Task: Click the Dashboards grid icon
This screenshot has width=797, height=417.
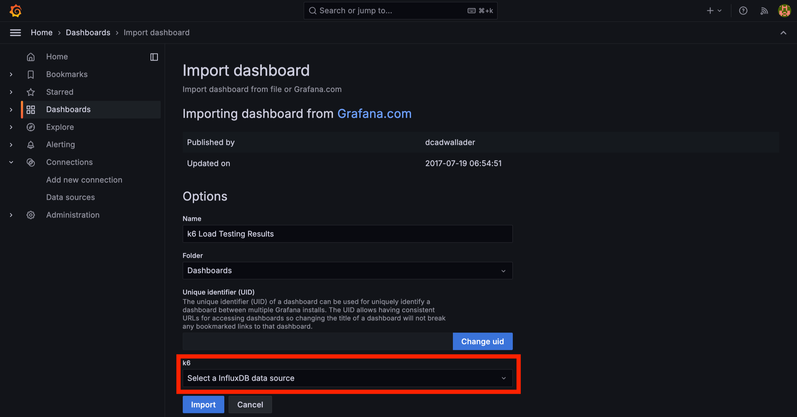Action: pos(31,110)
